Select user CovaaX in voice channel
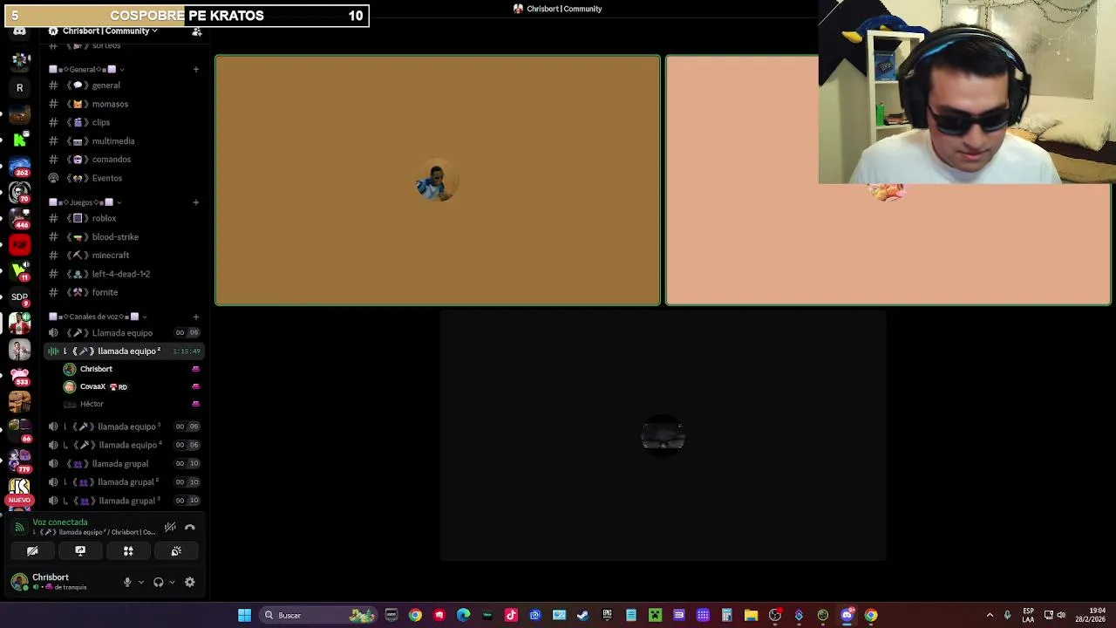 (131, 386)
